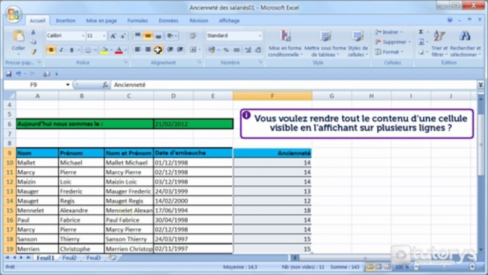The height and width of the screenshot is (275, 488).
Task: Toggle bold (G) formatting
Action: [50, 50]
